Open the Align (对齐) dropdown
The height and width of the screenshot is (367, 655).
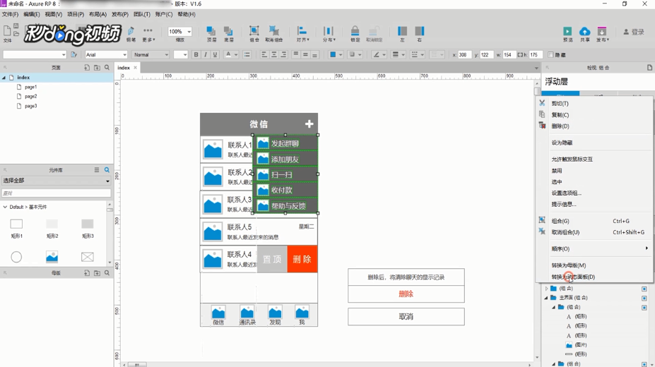(x=302, y=33)
